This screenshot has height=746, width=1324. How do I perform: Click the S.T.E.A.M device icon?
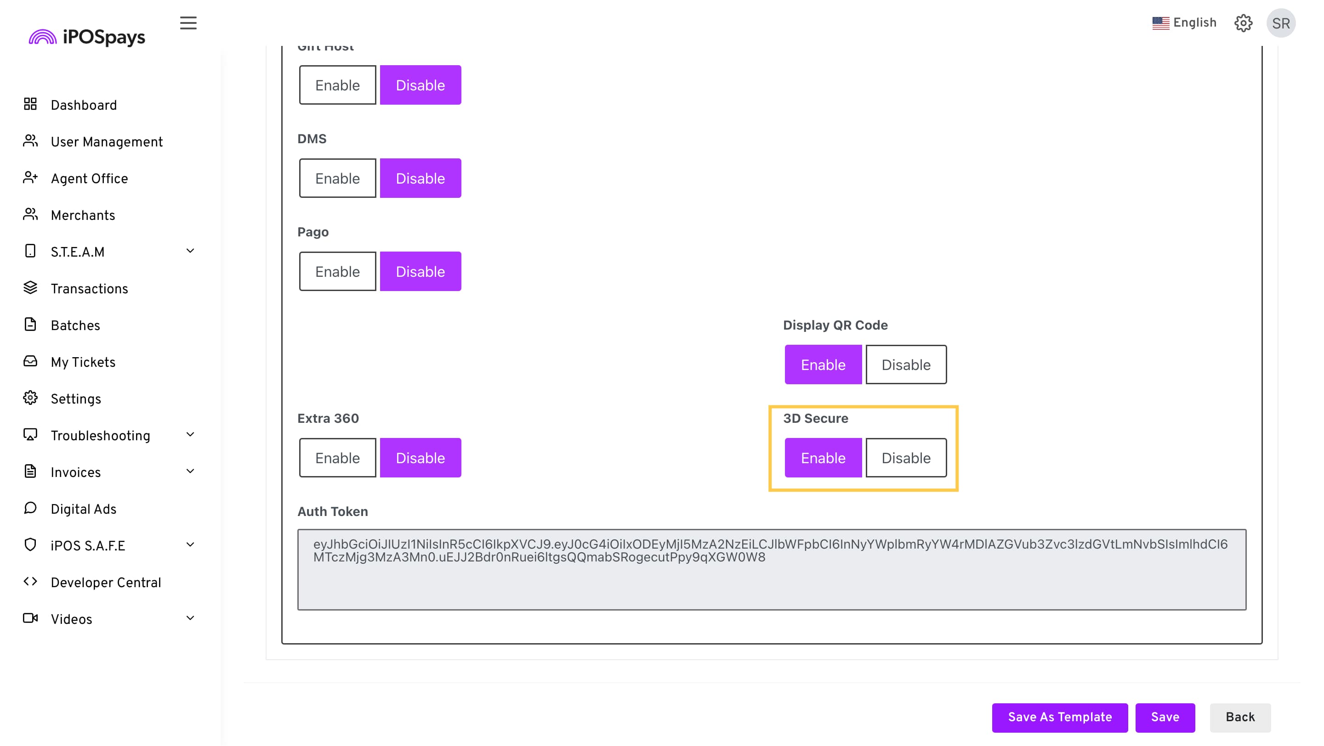[30, 251]
